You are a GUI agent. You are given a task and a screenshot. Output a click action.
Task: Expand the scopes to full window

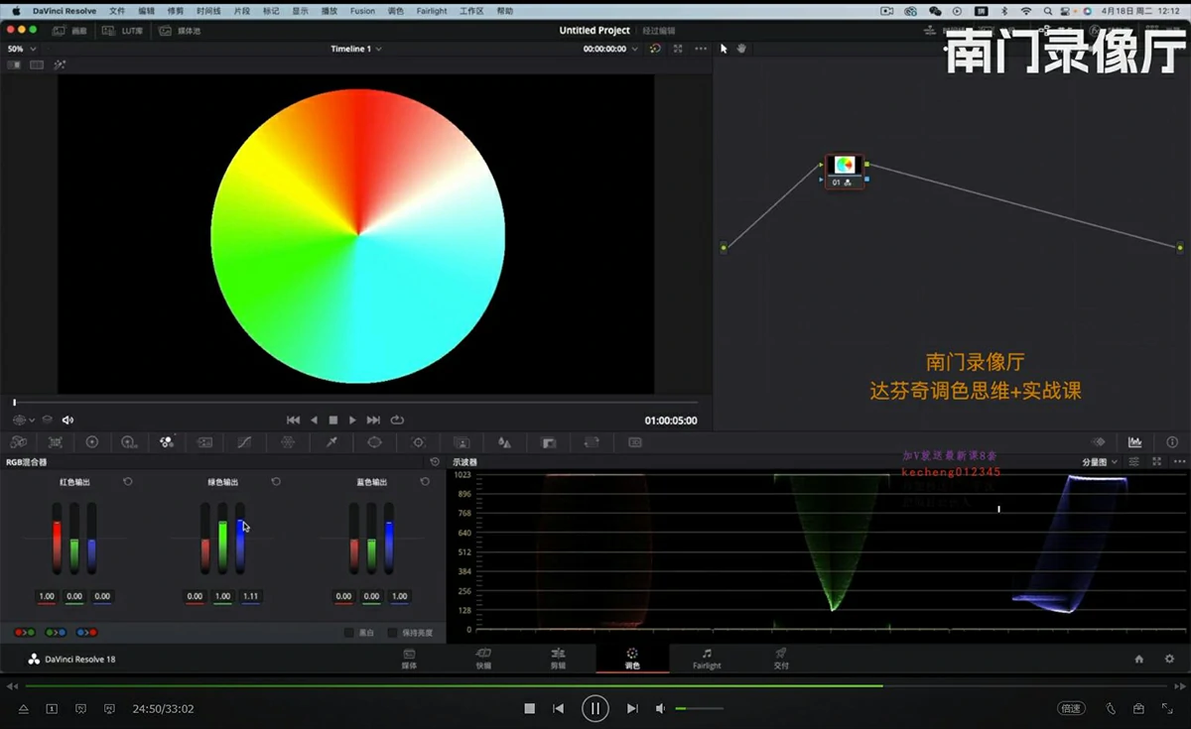1157,462
